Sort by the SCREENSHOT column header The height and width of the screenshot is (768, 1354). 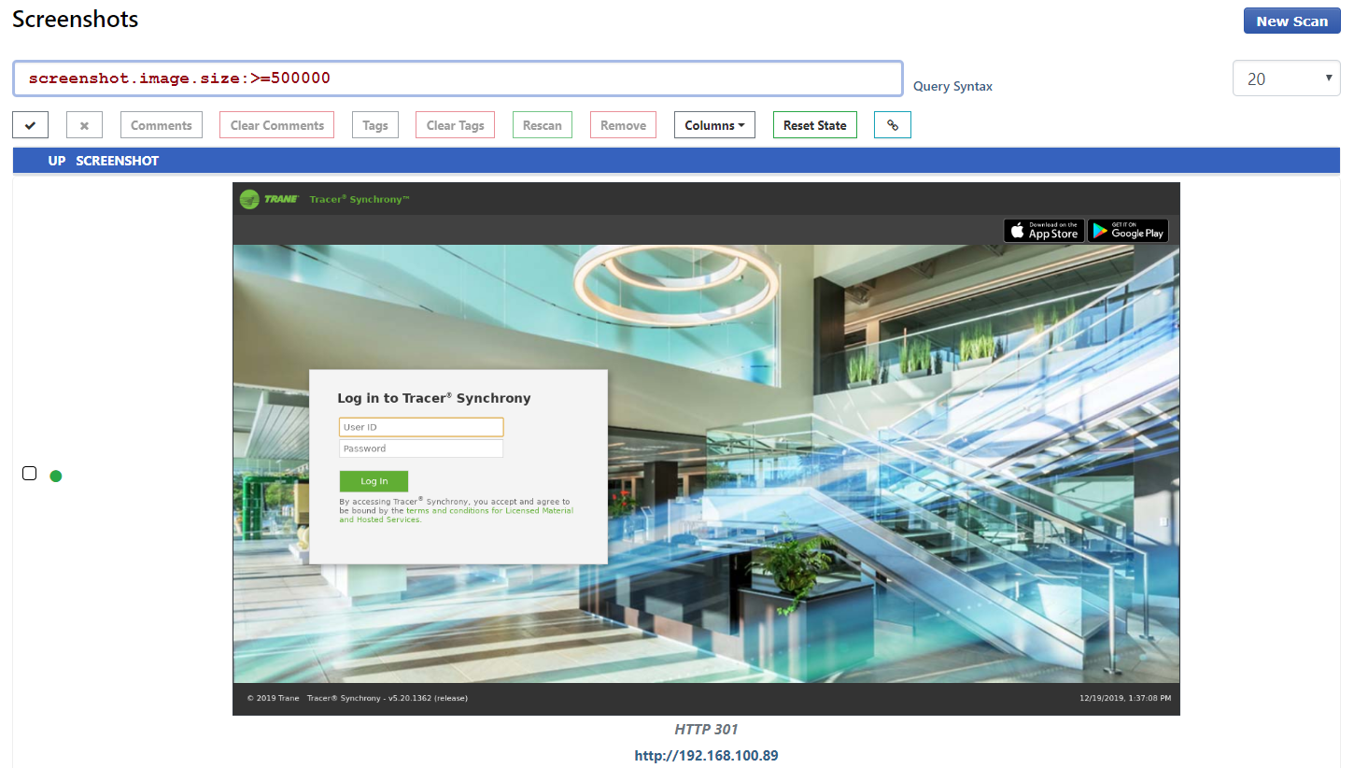click(118, 161)
